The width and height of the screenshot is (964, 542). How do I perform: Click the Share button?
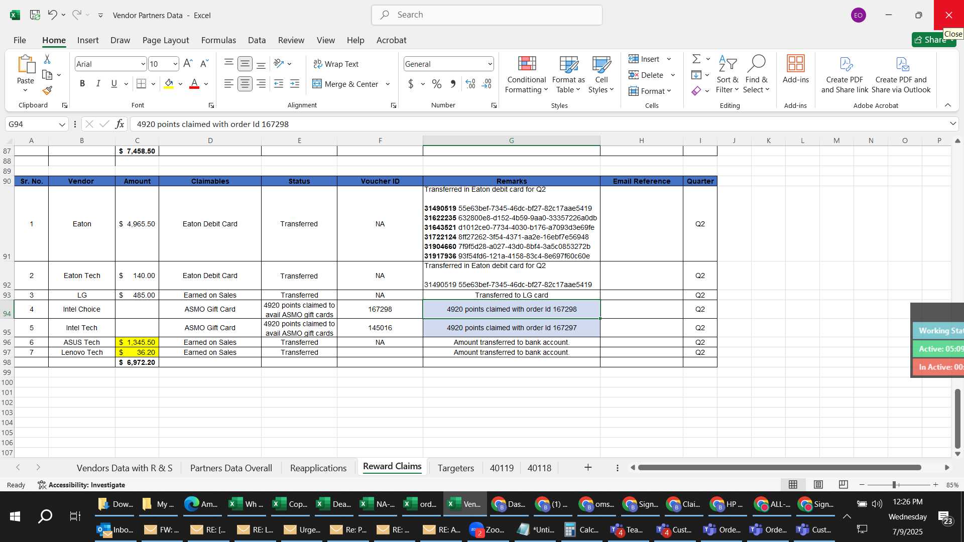pos(934,40)
